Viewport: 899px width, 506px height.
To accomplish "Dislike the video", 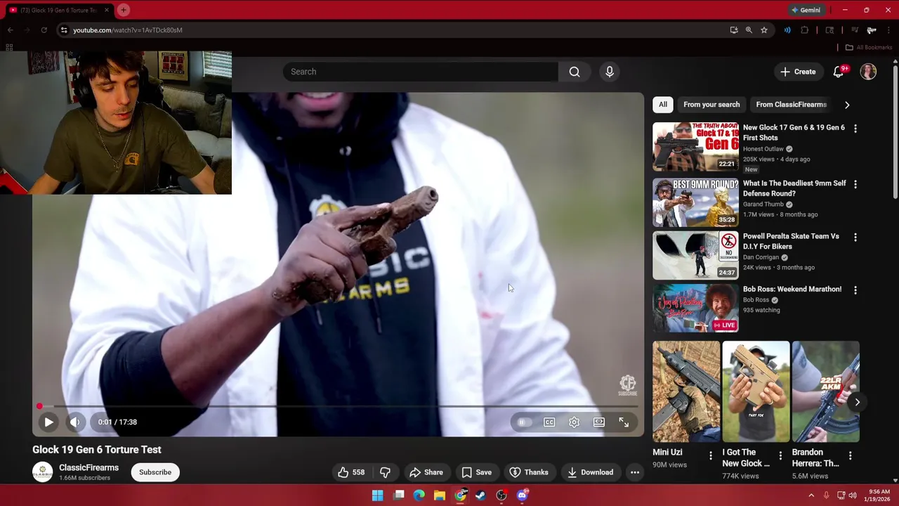I will 385,472.
